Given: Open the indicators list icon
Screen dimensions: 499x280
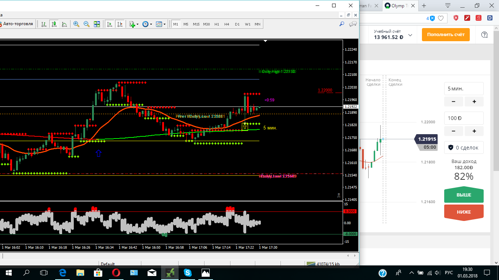Looking at the screenshot, I should pos(132,24).
